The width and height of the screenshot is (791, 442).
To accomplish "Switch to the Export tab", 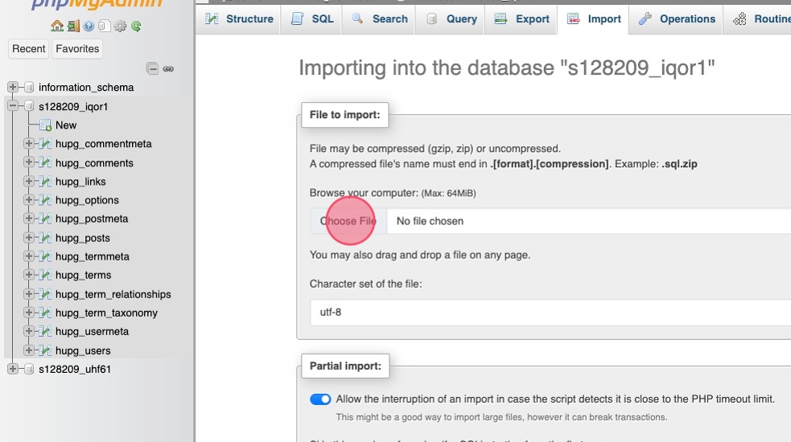I will pos(521,18).
